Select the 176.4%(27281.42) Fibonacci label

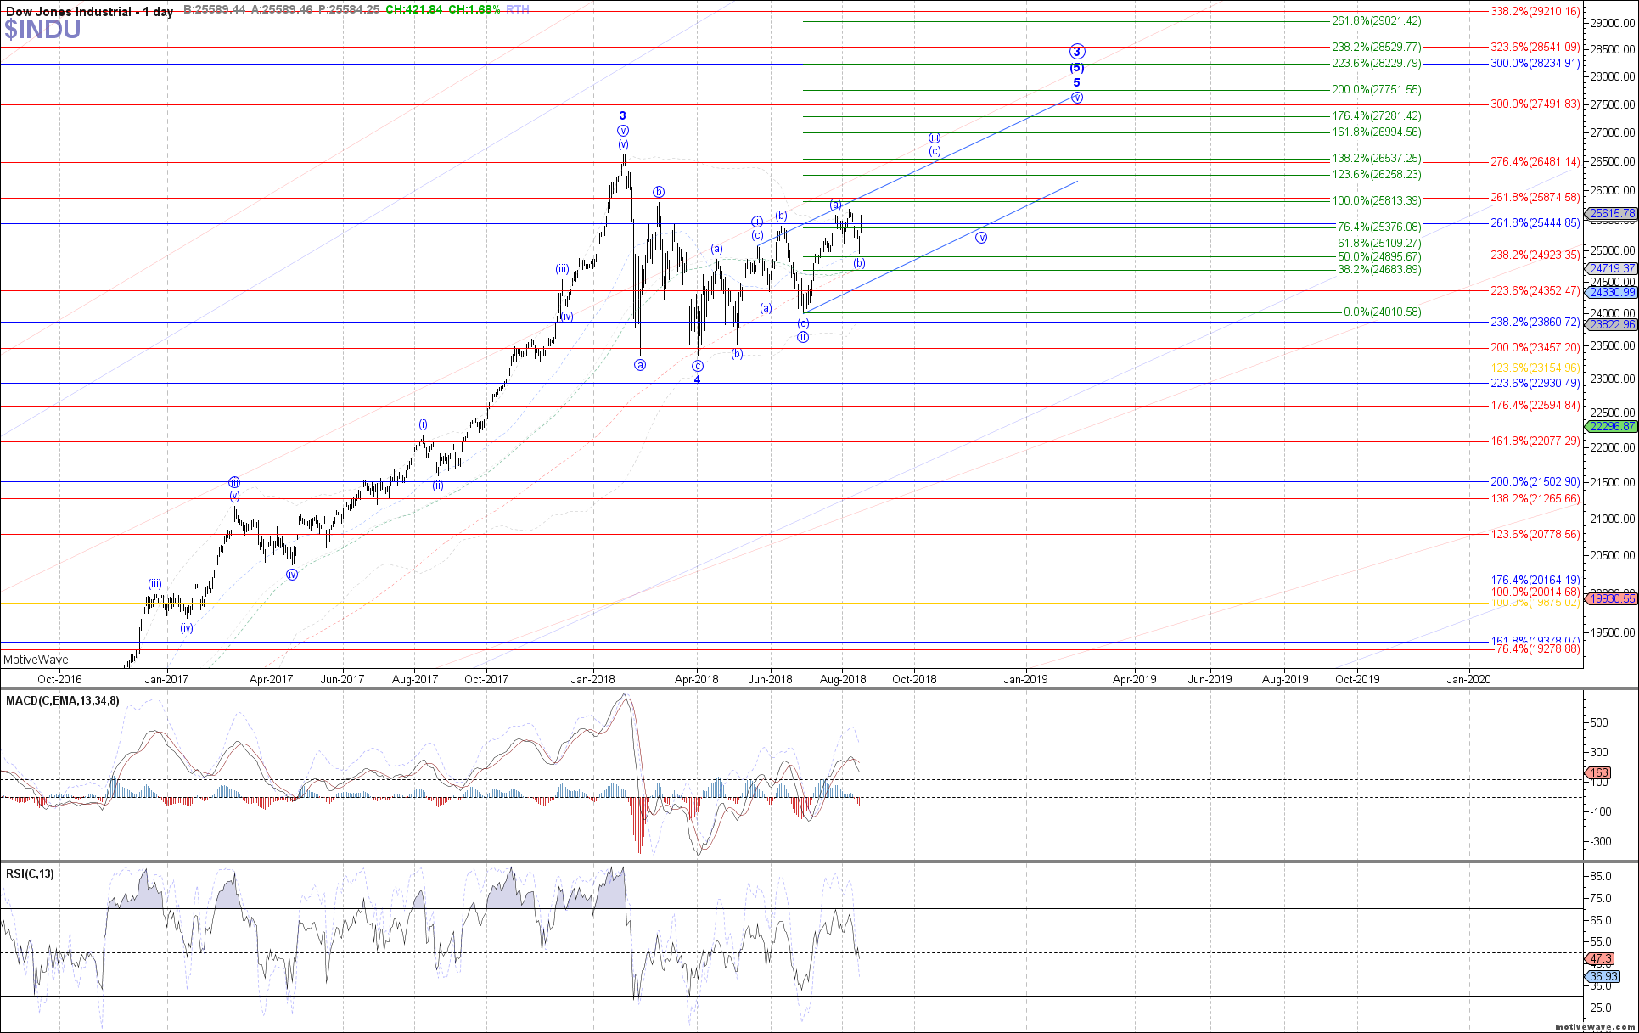point(1376,115)
